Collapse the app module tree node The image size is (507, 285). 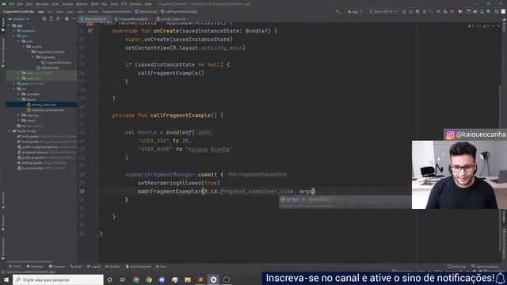click(x=9, y=25)
